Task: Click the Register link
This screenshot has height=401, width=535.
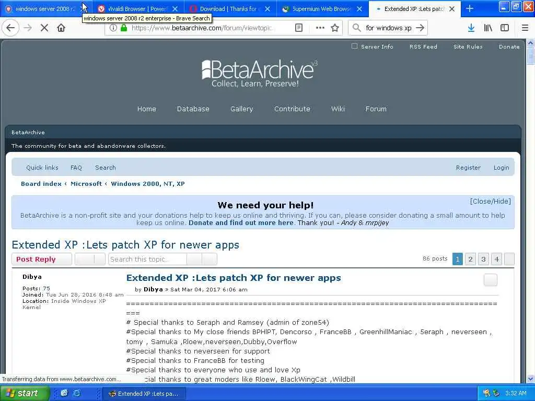Action: point(468,168)
